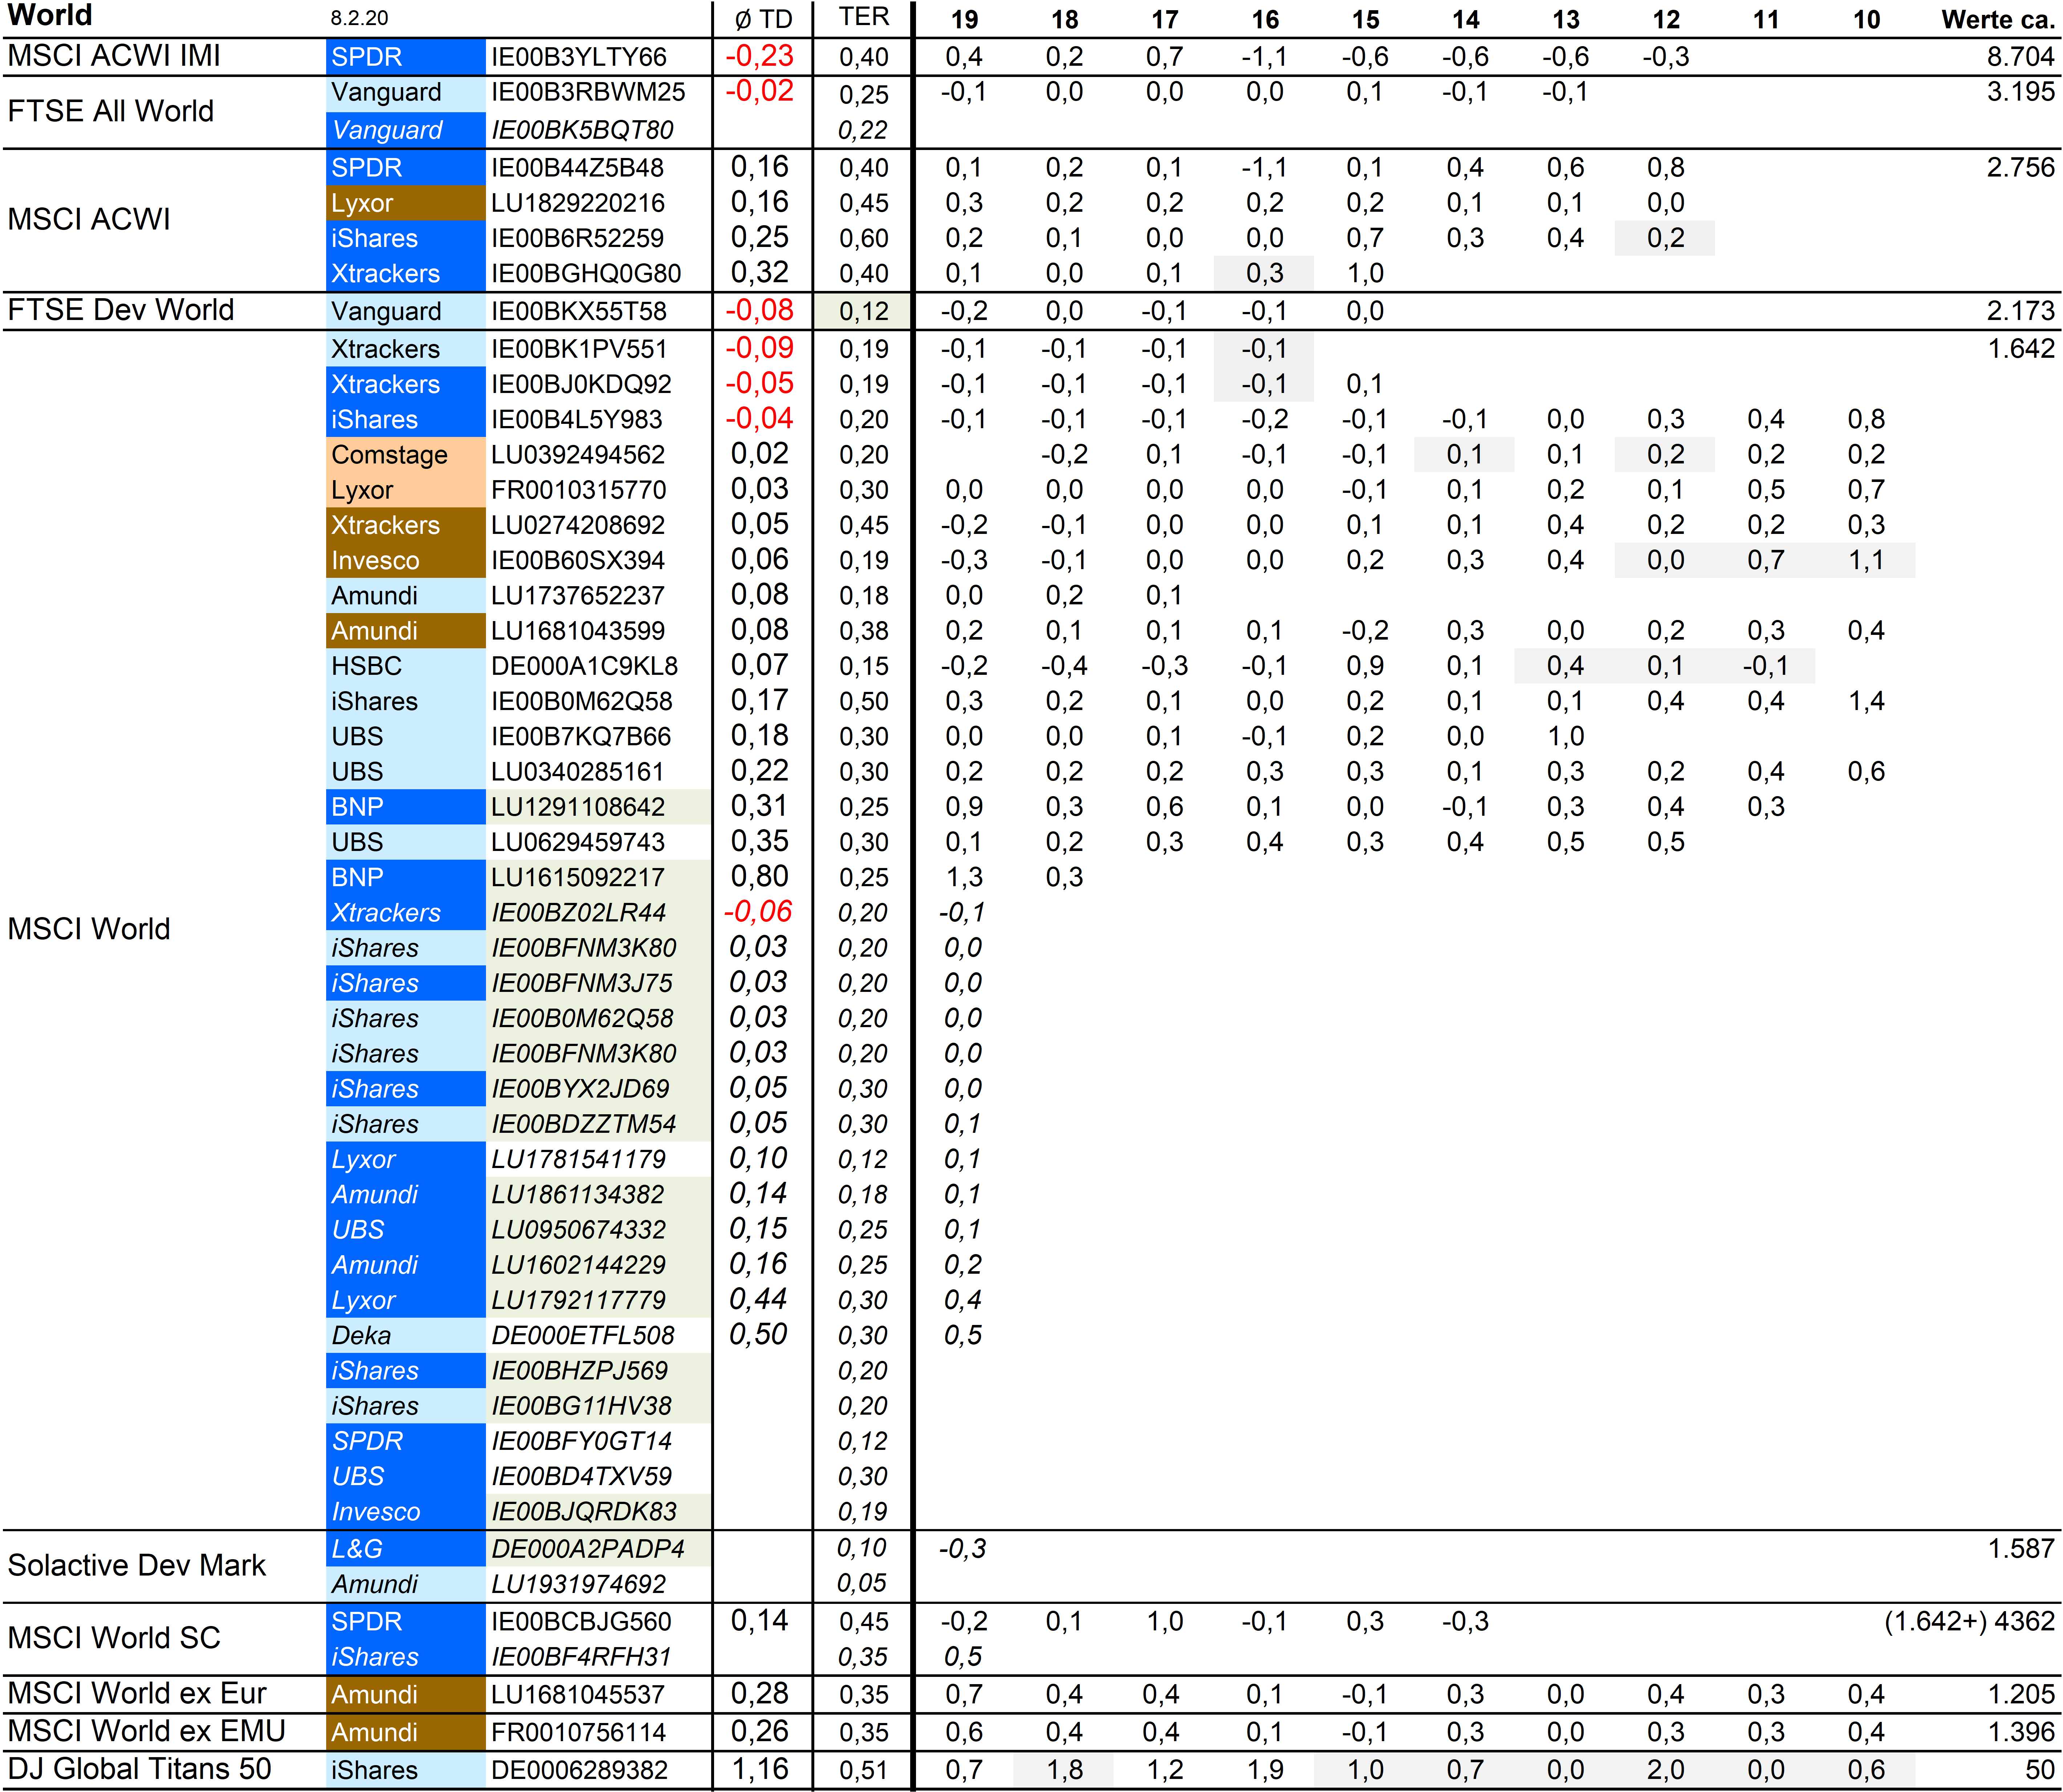Click Deka provider cell
The height and width of the screenshot is (1792, 2063).
click(405, 1336)
